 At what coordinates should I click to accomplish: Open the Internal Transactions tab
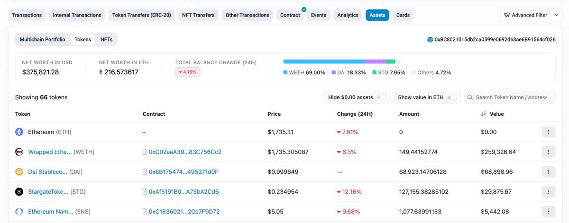click(x=77, y=15)
